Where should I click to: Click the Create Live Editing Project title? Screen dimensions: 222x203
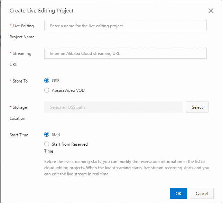coord(41,11)
